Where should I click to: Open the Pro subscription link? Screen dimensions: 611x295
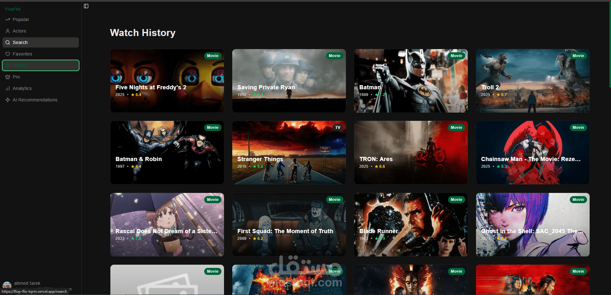point(41,77)
